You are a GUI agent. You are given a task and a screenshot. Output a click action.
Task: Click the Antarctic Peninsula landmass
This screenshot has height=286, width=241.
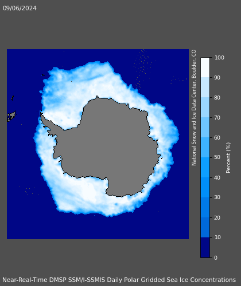click(50, 126)
